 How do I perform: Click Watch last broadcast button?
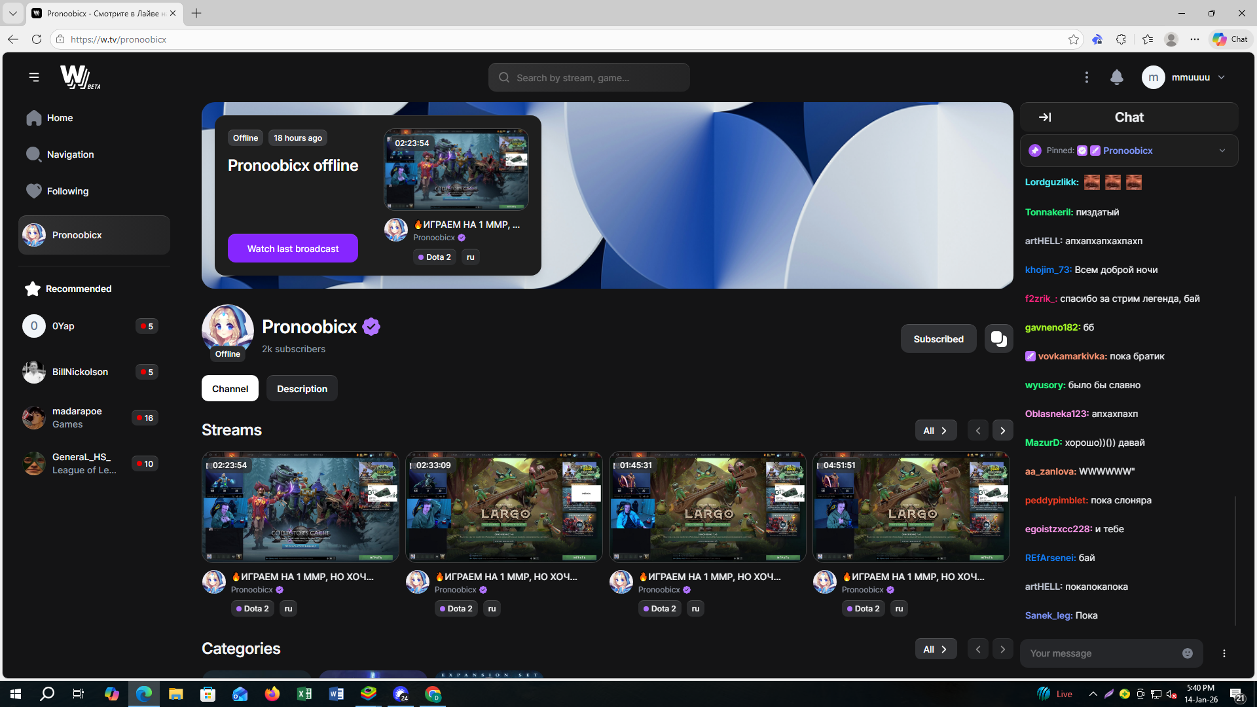pyautogui.click(x=293, y=249)
